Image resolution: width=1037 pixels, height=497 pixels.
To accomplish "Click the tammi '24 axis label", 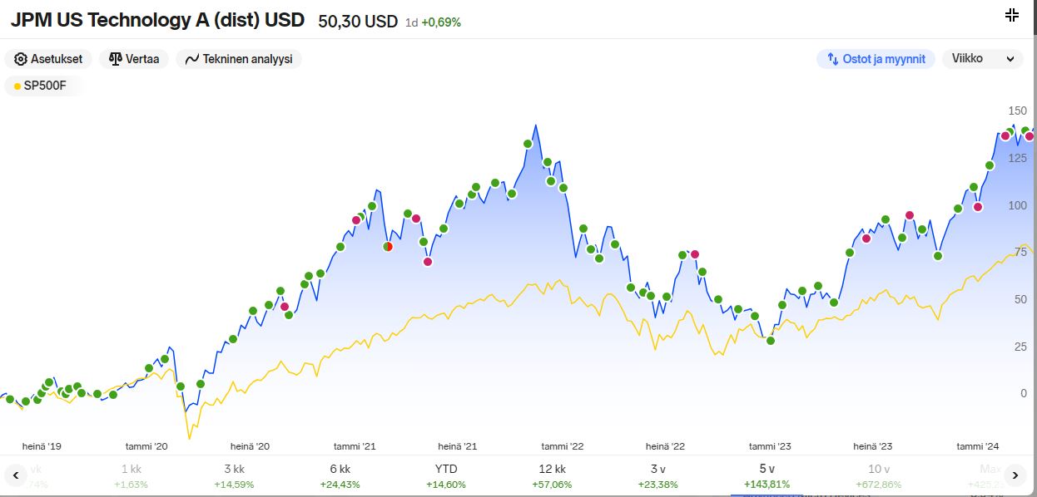I will pyautogui.click(x=978, y=446).
